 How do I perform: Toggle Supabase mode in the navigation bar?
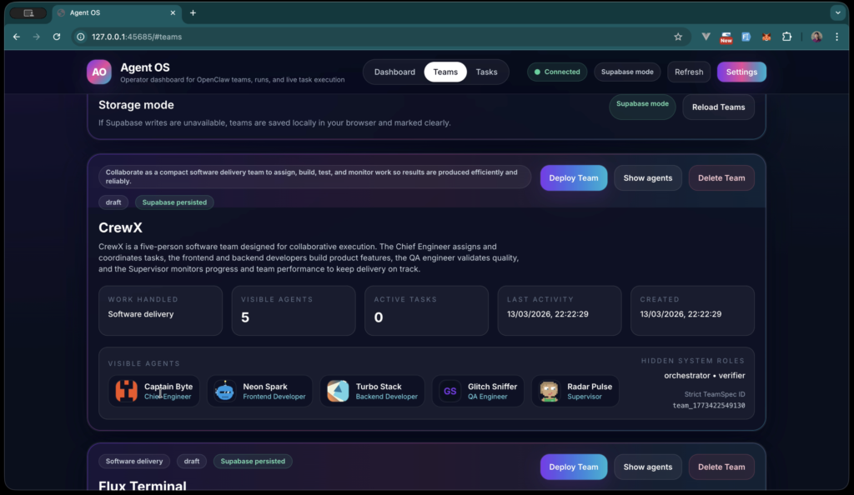point(626,72)
